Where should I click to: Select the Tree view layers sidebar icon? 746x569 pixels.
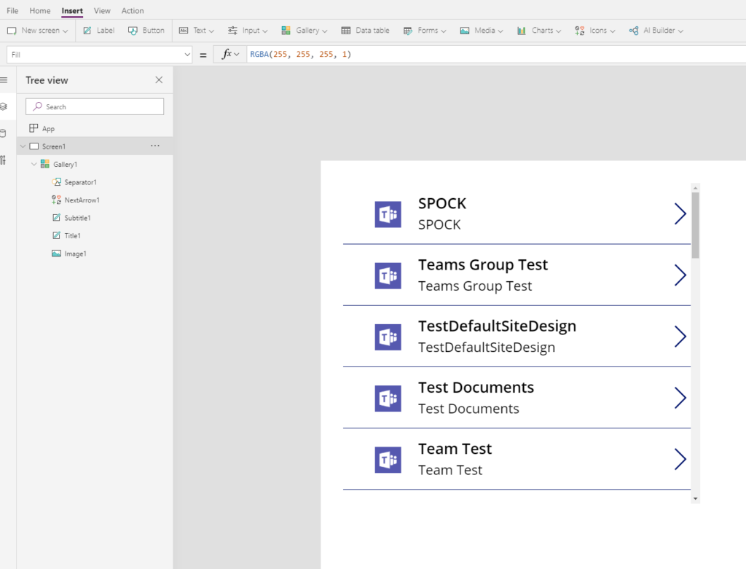point(4,106)
